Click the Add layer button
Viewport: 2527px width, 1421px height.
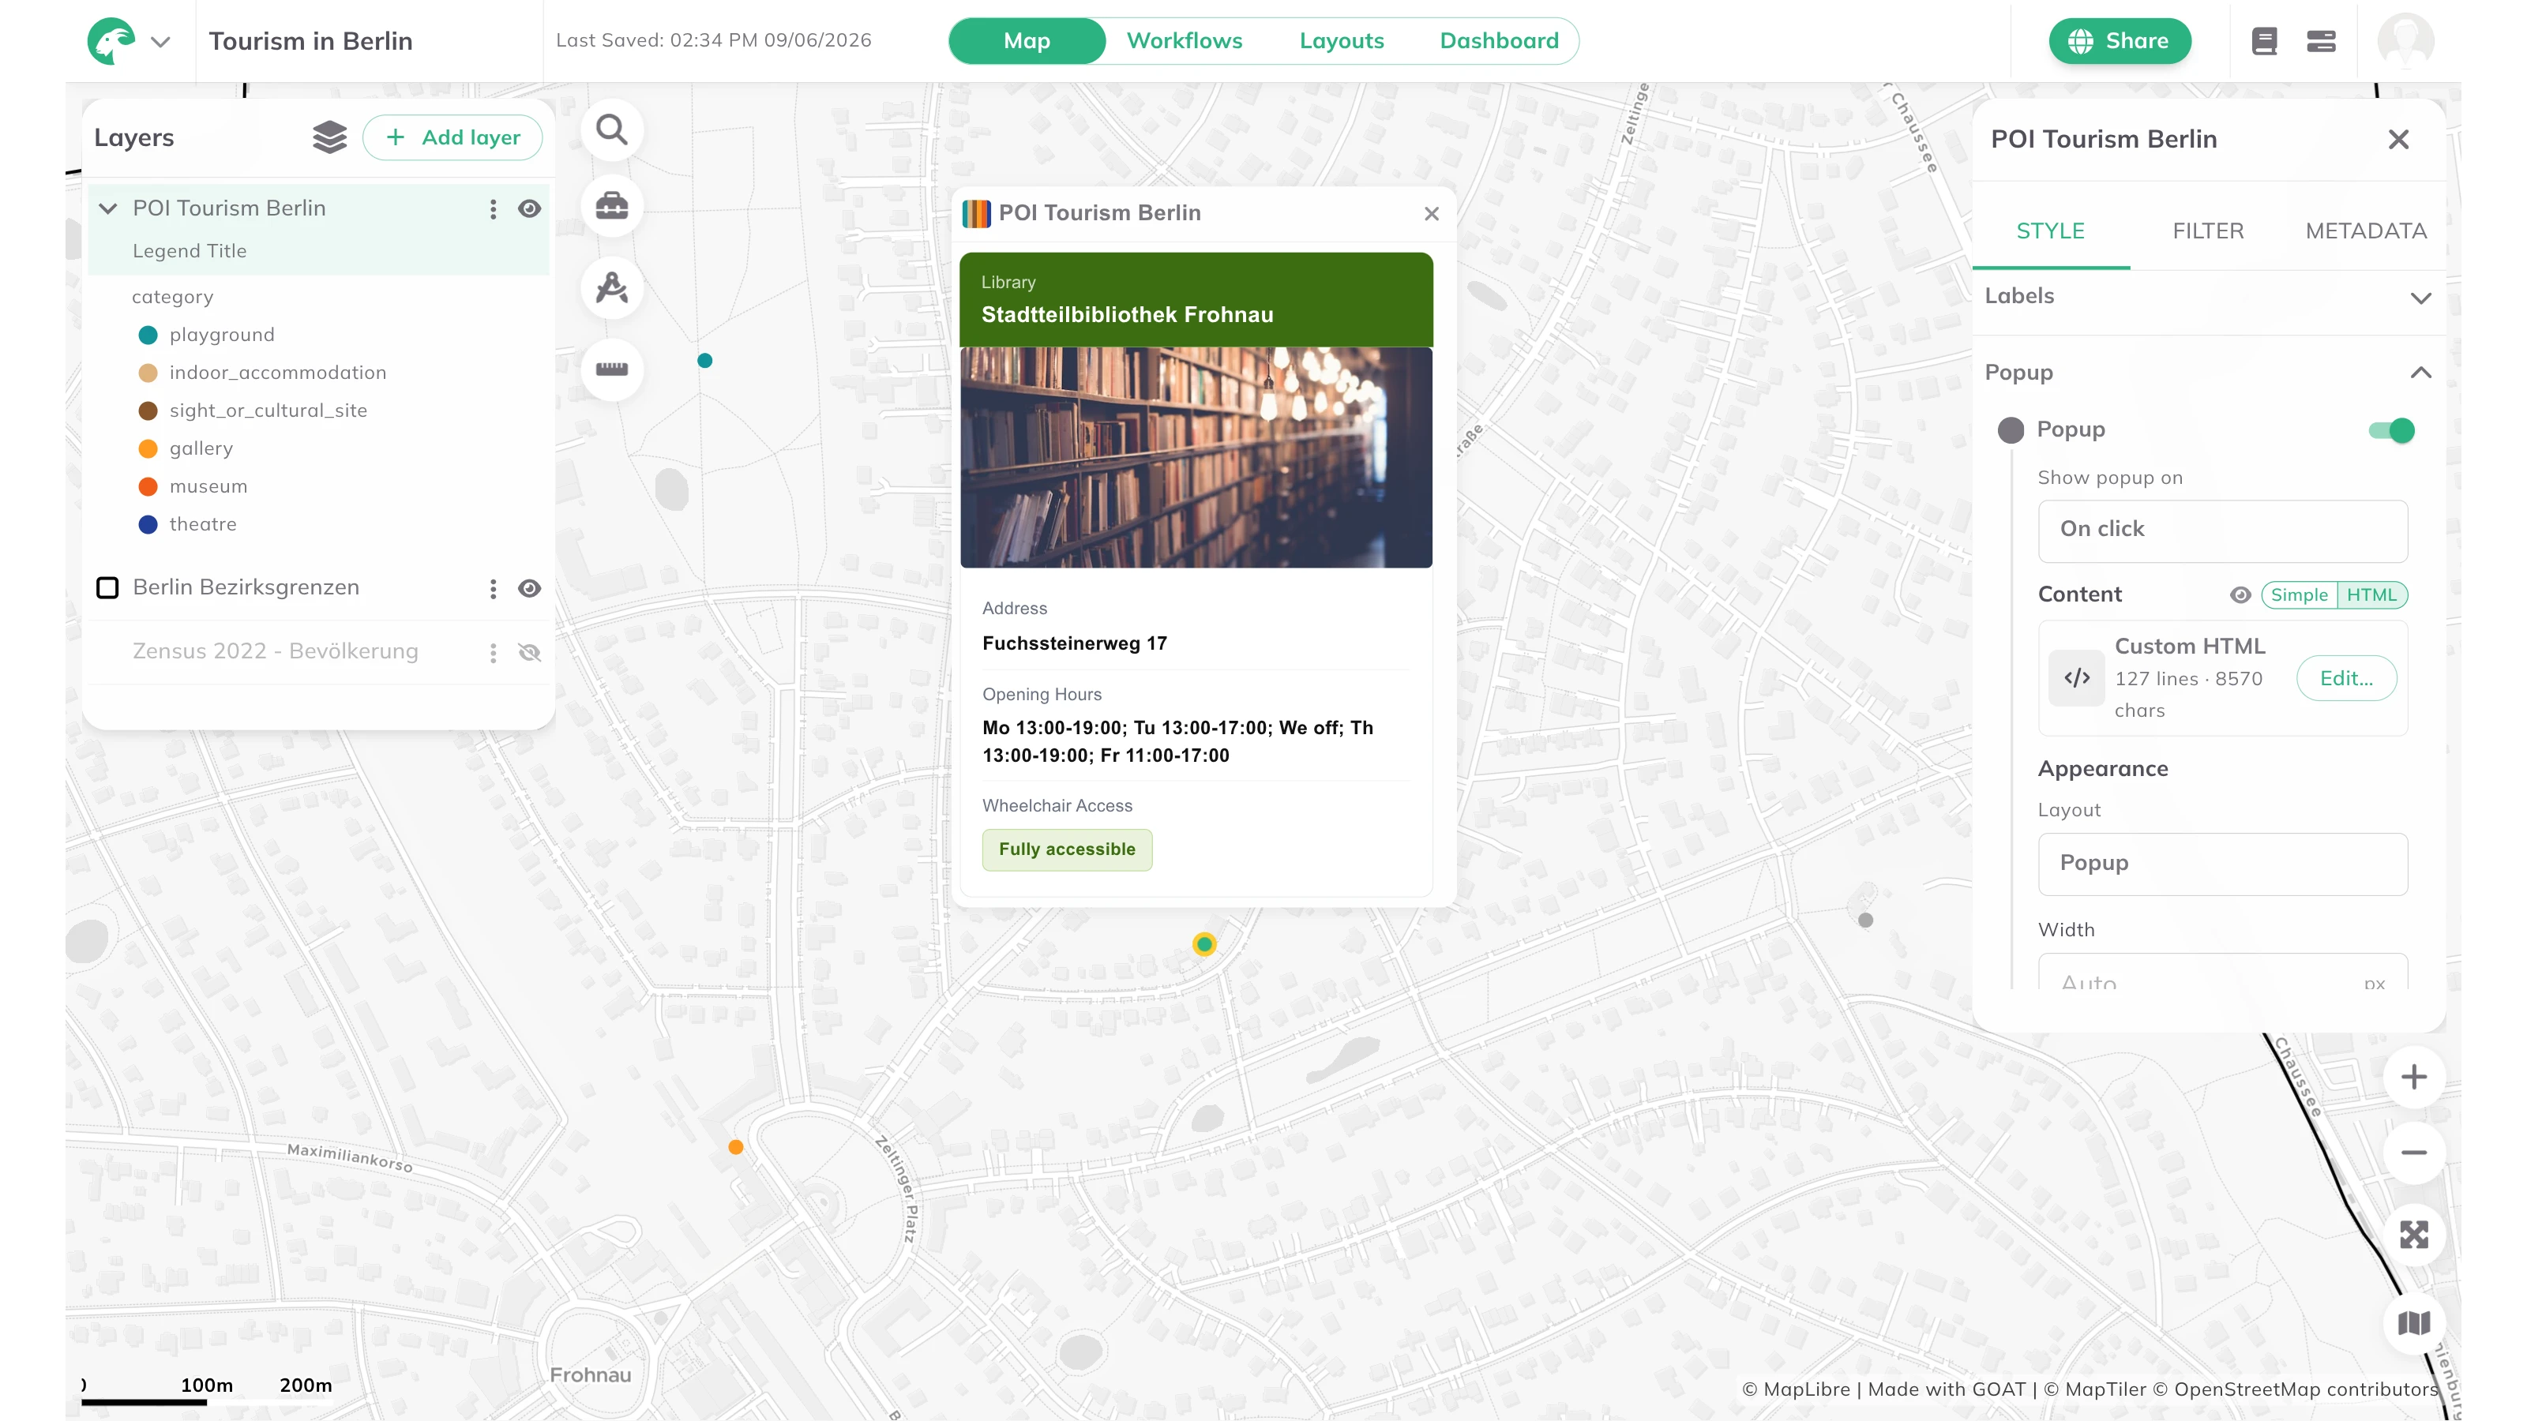coord(452,137)
